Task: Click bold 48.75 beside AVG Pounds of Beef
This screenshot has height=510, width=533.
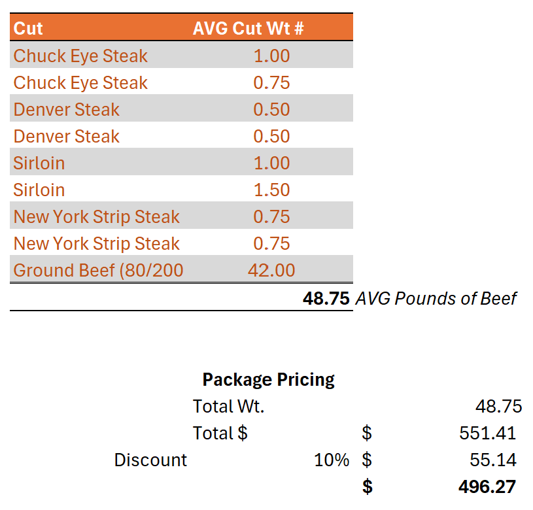Action: [x=326, y=299]
